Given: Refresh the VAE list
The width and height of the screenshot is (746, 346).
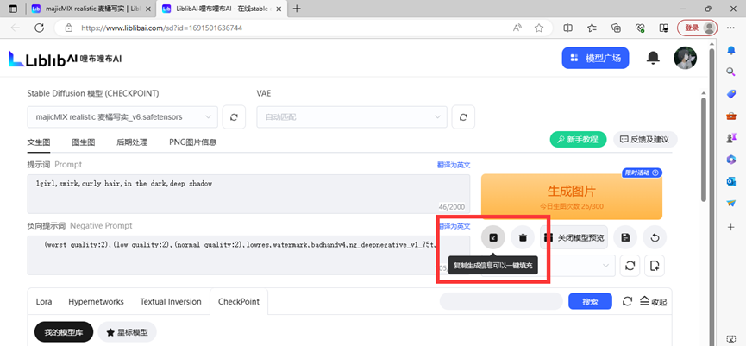Looking at the screenshot, I should (463, 117).
